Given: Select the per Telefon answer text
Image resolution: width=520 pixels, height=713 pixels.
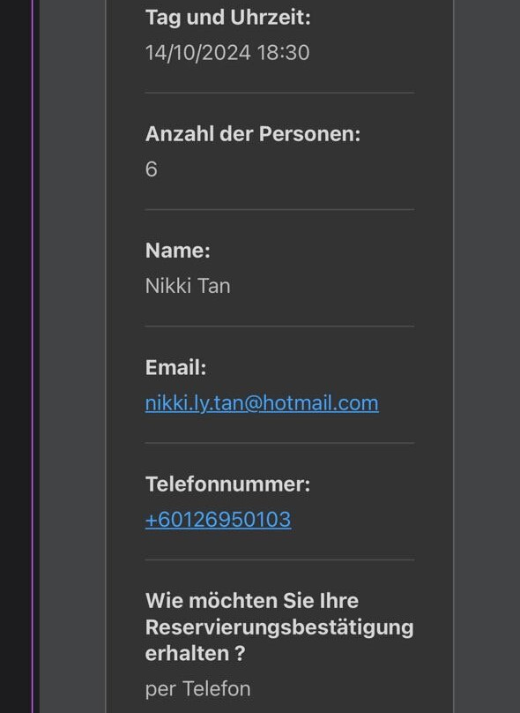Looking at the screenshot, I should (198, 689).
